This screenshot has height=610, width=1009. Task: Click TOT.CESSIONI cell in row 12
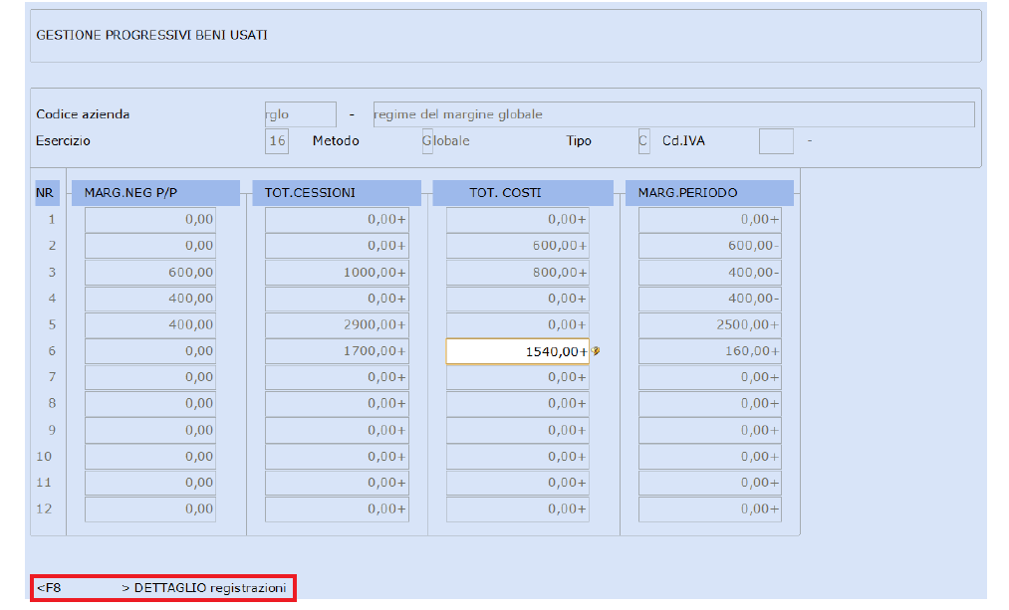tap(337, 508)
